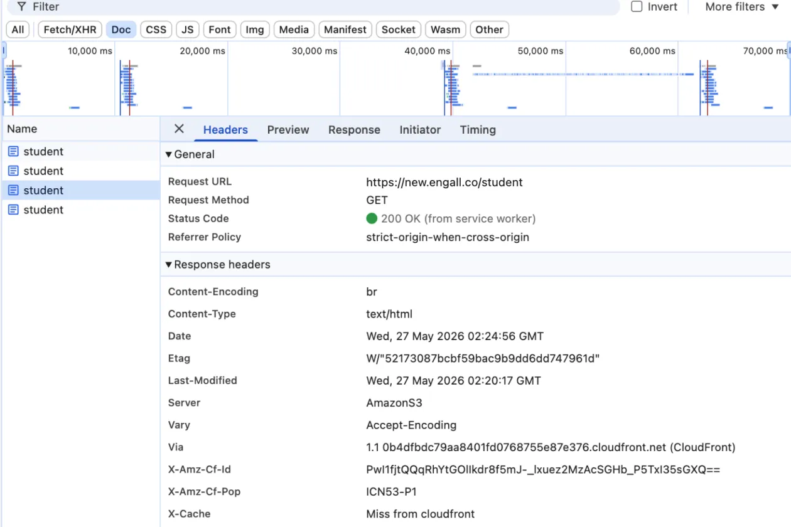This screenshot has height=527, width=791.
Task: Toggle the Doc filter
Action: pos(121,29)
